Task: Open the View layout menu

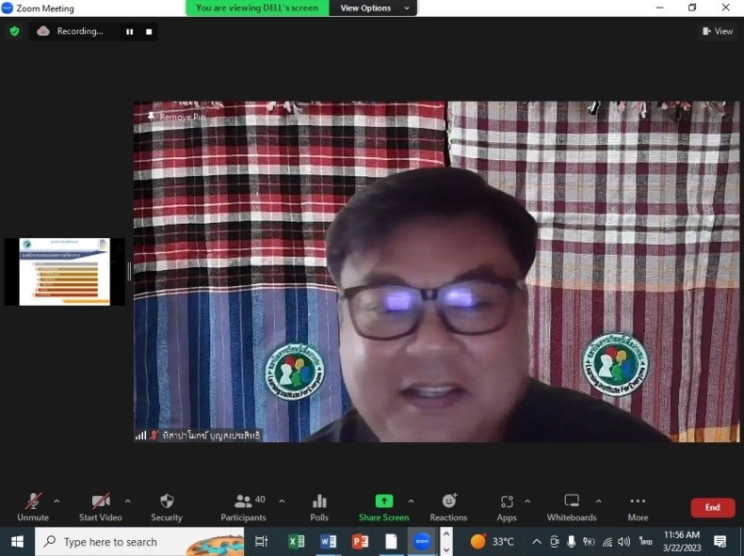Action: (718, 31)
